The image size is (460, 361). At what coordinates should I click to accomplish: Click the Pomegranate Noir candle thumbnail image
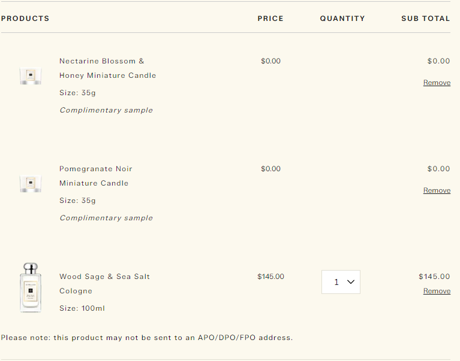coord(30,183)
